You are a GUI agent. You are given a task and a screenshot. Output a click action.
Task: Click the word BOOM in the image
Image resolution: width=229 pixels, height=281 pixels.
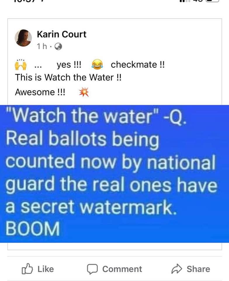pyautogui.click(x=33, y=228)
